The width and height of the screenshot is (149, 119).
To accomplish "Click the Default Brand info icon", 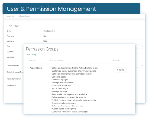I will coord(18,65).
